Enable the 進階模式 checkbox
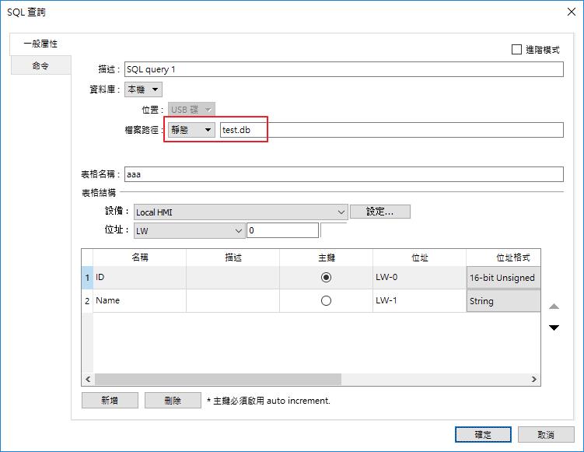584x452 pixels. pos(517,50)
